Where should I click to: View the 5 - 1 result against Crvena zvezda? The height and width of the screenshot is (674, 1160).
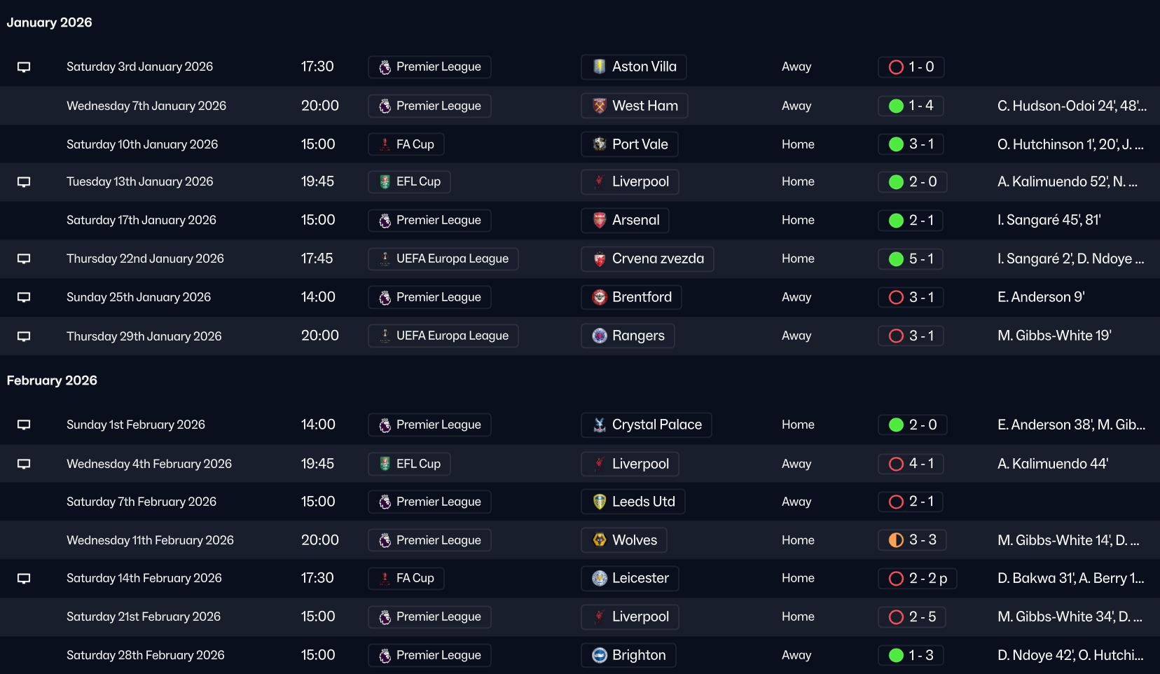pos(911,259)
